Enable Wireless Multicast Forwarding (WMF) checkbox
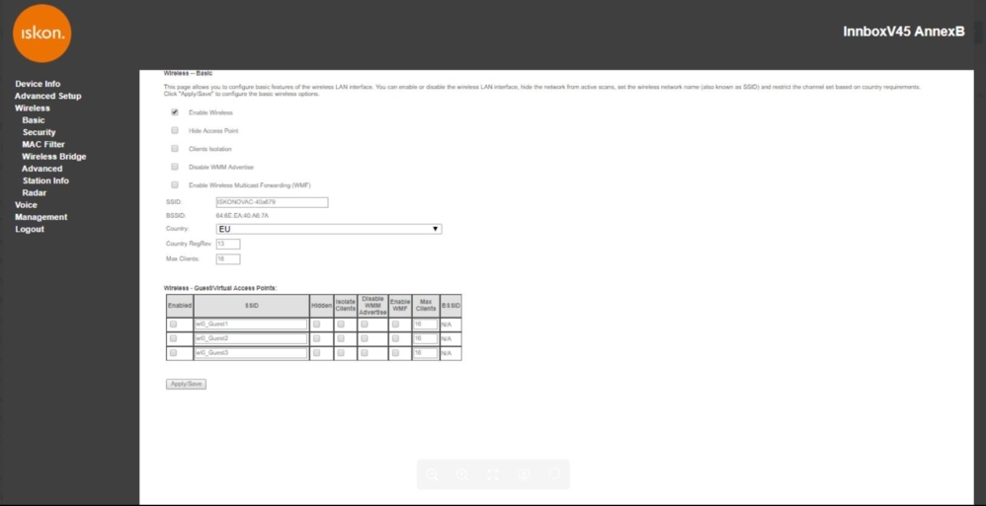The image size is (986, 506). click(175, 185)
